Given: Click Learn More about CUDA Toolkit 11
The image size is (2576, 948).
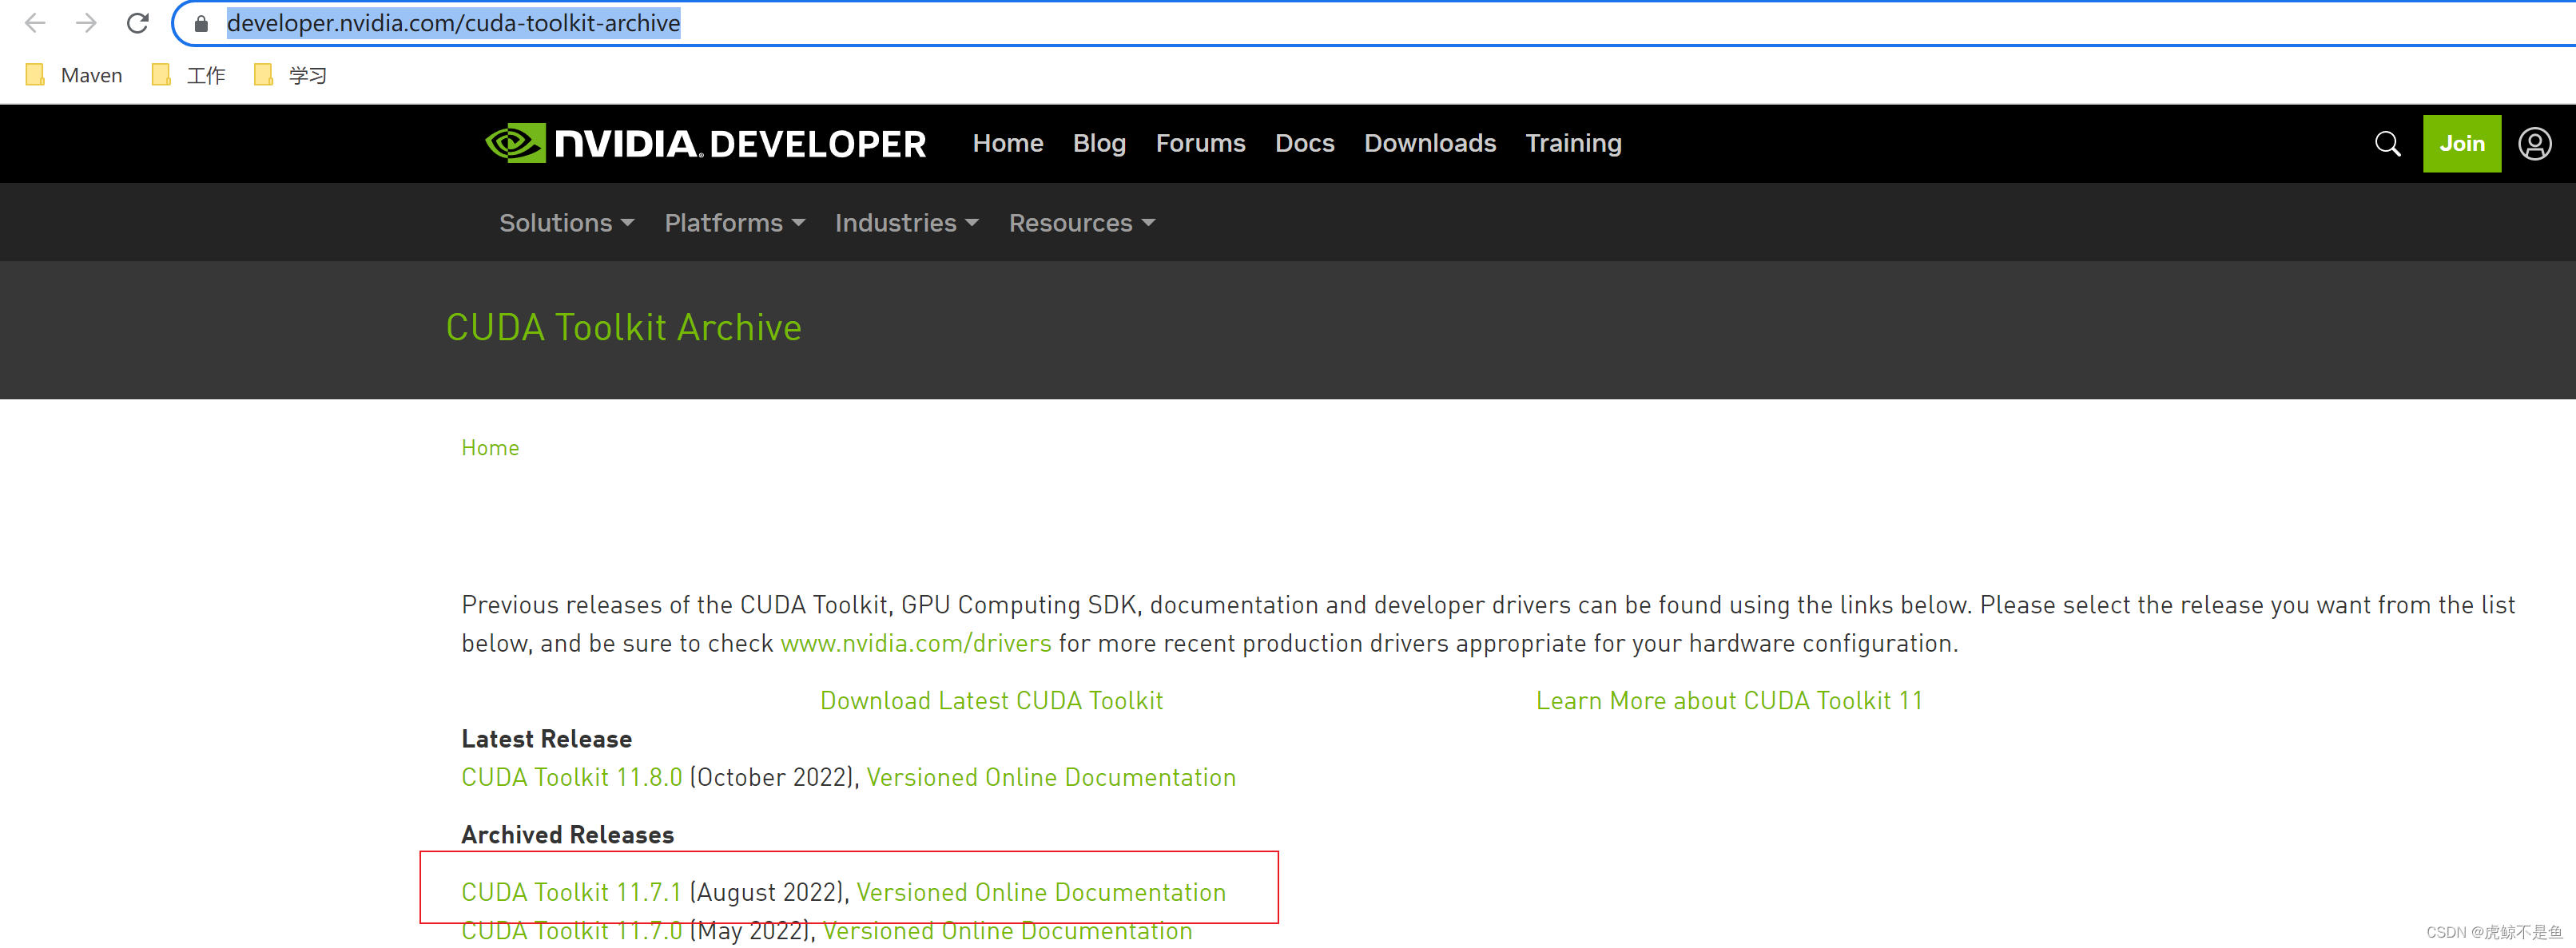Looking at the screenshot, I should click(1729, 700).
